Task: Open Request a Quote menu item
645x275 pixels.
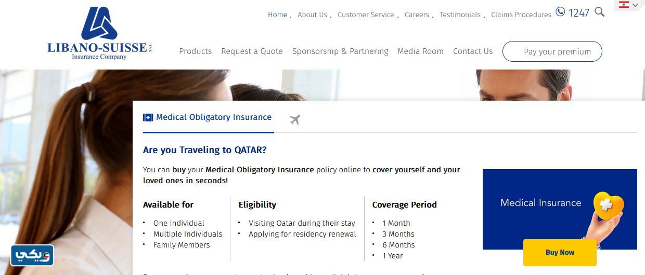Action: coord(252,51)
